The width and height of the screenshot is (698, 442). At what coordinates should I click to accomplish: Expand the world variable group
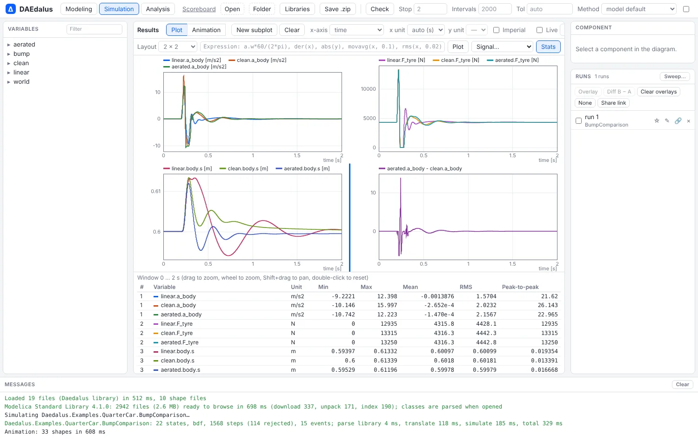(x=8, y=82)
